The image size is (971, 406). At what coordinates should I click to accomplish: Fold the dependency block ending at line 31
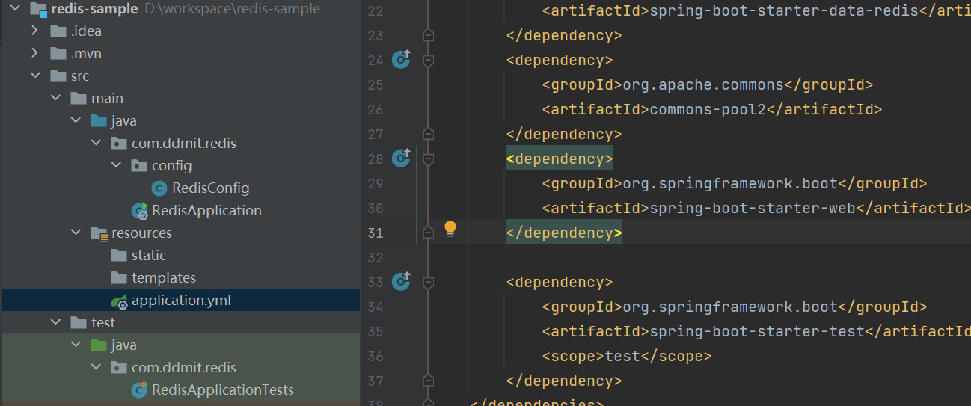point(428,233)
